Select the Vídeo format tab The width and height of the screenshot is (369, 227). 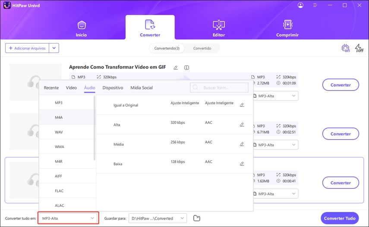[x=71, y=88]
